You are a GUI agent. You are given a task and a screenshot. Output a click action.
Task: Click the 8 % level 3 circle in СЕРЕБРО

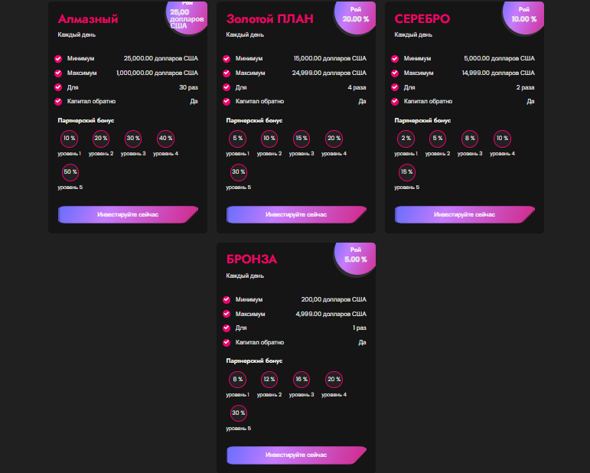click(470, 139)
